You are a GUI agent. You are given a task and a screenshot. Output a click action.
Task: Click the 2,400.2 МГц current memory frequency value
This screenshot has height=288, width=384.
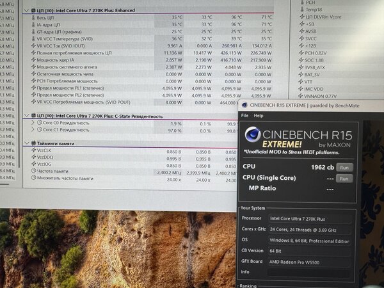[169, 173]
